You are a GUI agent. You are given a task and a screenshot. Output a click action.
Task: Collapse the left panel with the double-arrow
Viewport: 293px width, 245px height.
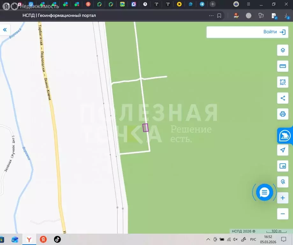[x=5, y=29]
